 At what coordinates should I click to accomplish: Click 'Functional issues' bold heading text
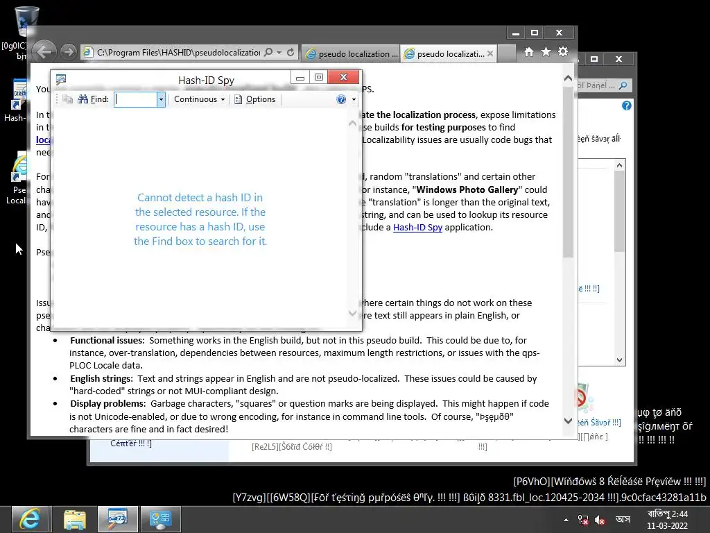pos(107,340)
